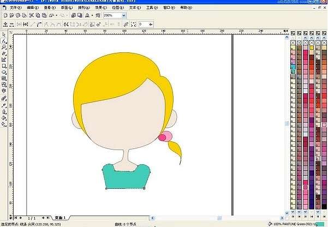The image size is (328, 227).
Task: Click the New document icon
Action: [5, 16]
